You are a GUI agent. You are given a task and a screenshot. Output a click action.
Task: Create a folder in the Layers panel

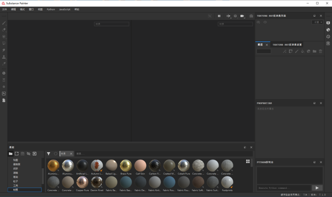(314, 51)
